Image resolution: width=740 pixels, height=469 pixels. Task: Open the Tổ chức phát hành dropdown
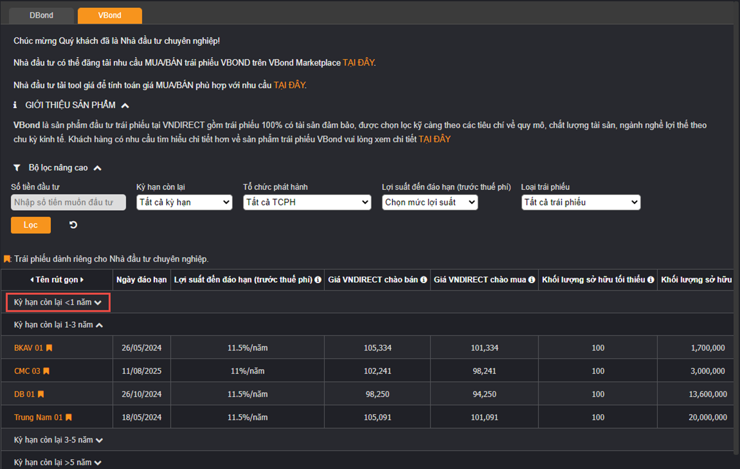(307, 202)
